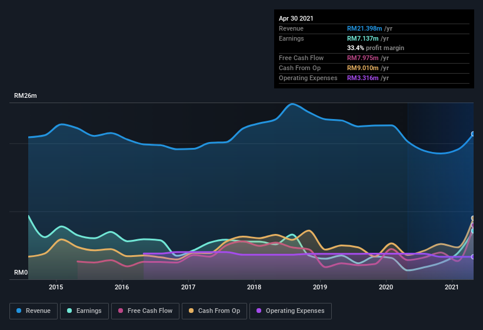Select the 2021 x-axis label
Image resolution: width=483 pixels, height=330 pixels.
click(452, 288)
